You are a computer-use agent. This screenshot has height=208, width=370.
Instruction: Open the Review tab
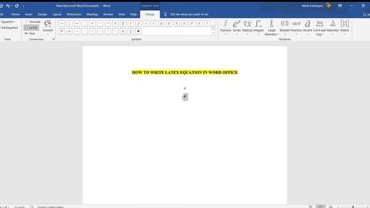click(108, 14)
